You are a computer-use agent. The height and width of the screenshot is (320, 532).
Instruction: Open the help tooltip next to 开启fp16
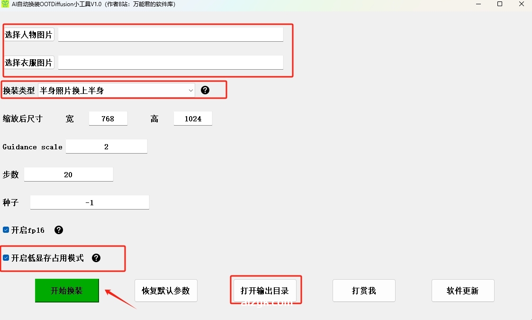click(58, 229)
